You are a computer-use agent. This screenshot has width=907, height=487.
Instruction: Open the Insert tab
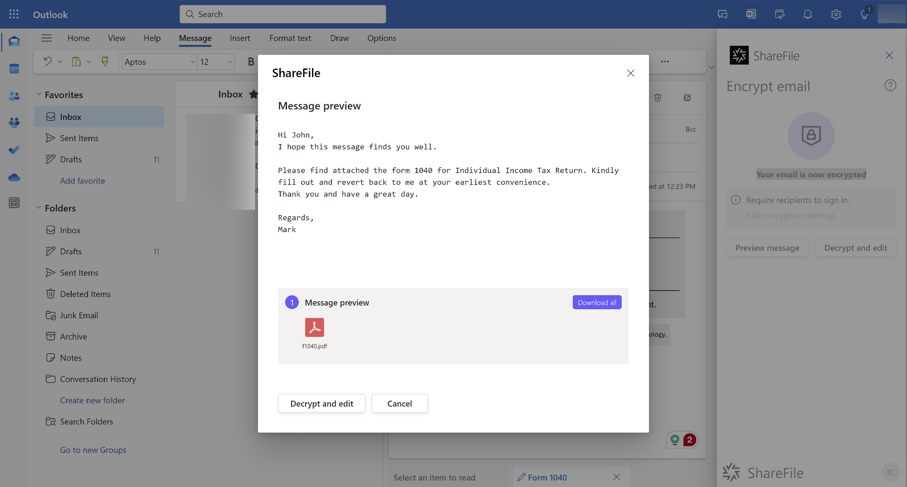click(240, 38)
